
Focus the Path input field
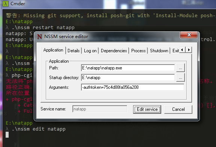tap(128, 68)
